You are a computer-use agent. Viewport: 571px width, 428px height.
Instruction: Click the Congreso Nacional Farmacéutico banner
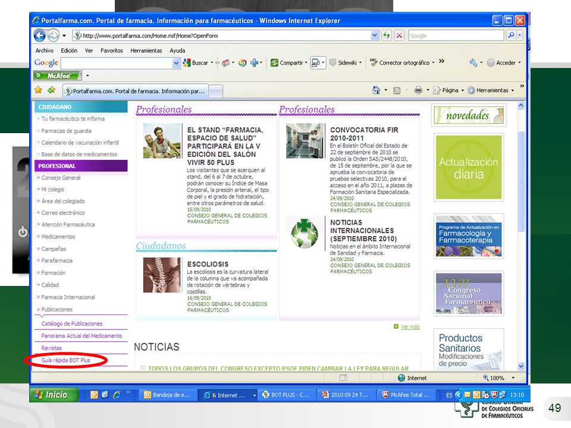pyautogui.click(x=469, y=294)
